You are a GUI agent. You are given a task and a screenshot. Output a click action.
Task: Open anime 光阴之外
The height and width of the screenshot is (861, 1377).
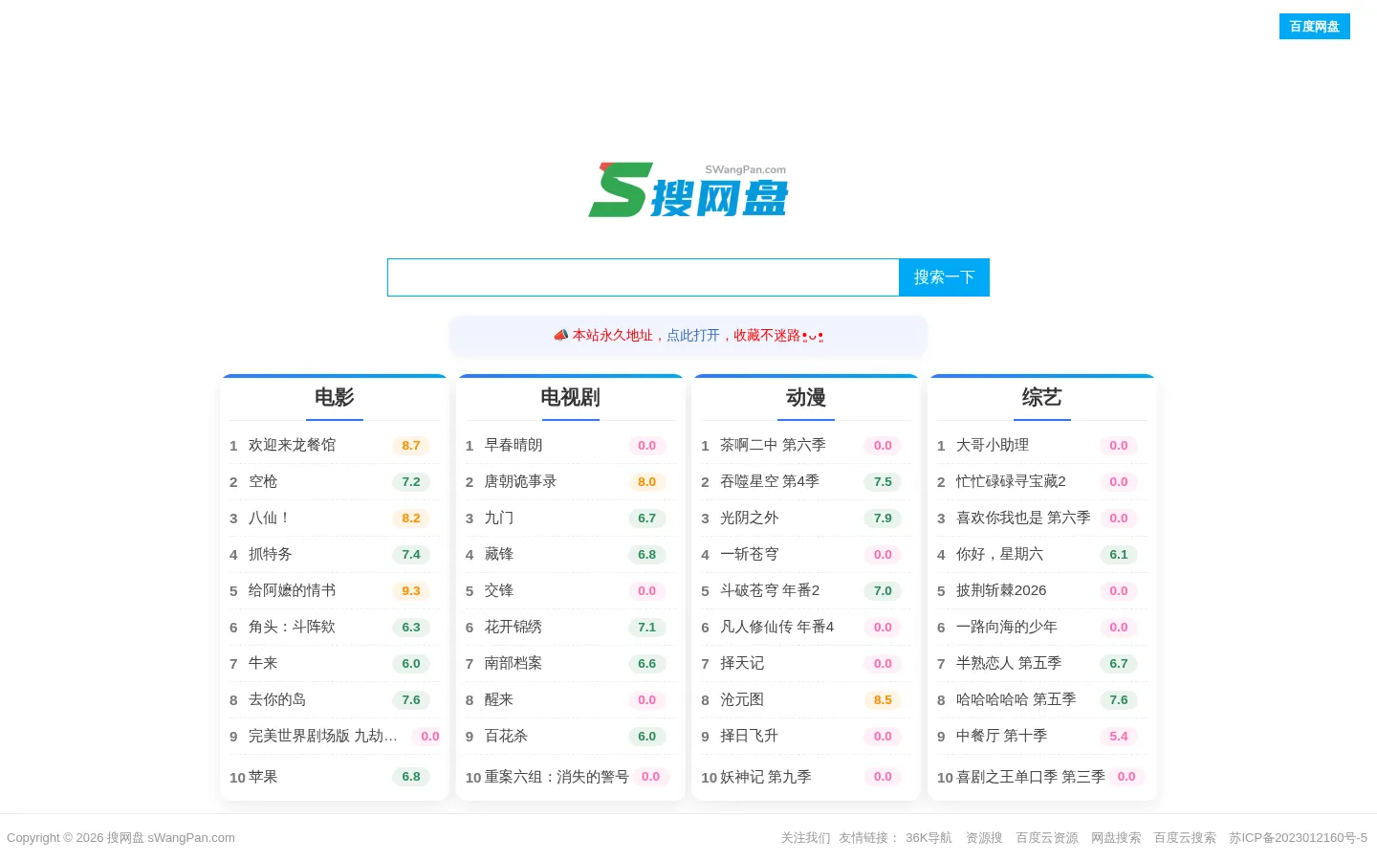pos(750,518)
